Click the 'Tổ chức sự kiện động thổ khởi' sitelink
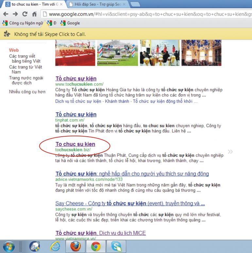Viewport: 252px width, 253px height. [163, 101]
